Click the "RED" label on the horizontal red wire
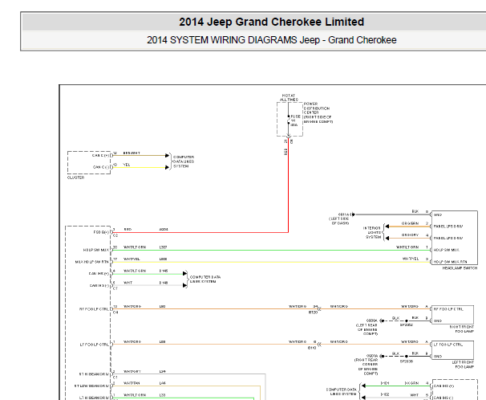 tap(128, 230)
